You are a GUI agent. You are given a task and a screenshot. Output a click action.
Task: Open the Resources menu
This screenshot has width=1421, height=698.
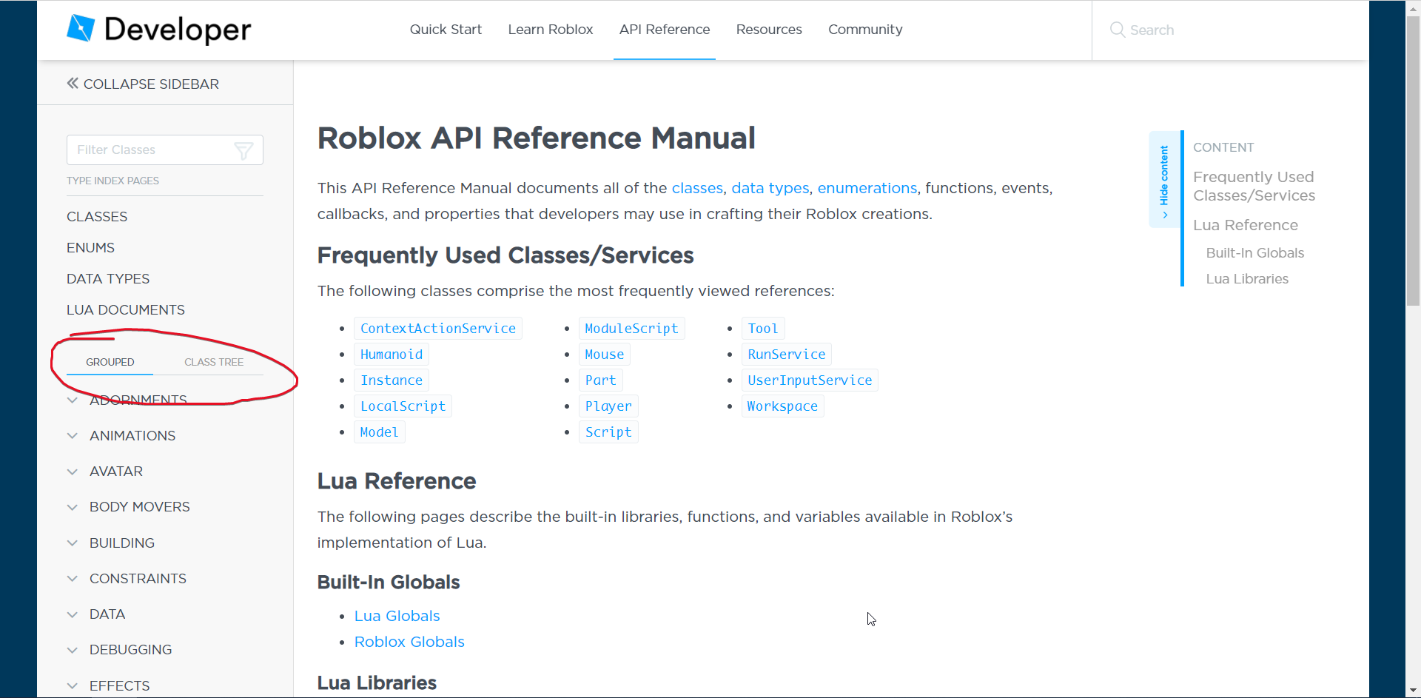click(769, 30)
